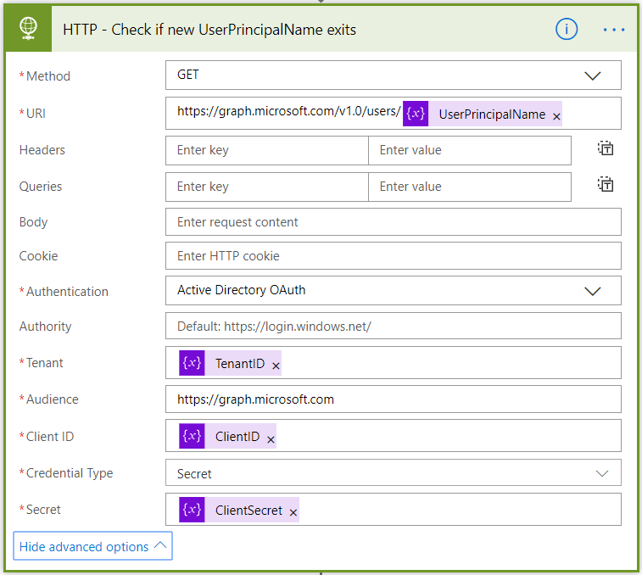642x575 pixels.
Task: Remove the ClientSecret token
Action: pyautogui.click(x=293, y=512)
